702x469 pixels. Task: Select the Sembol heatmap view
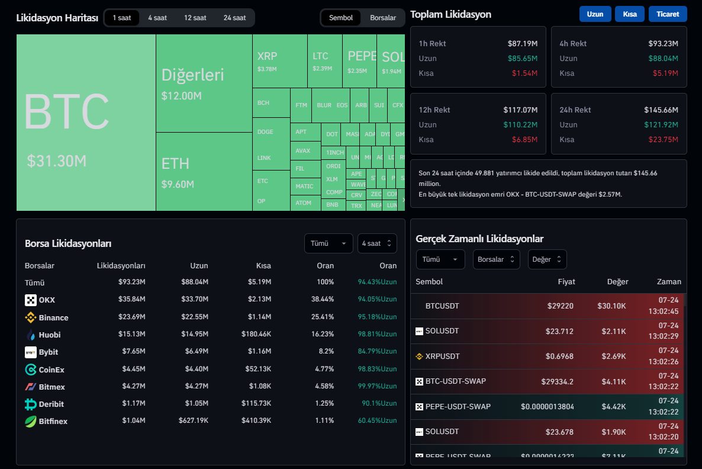(341, 18)
